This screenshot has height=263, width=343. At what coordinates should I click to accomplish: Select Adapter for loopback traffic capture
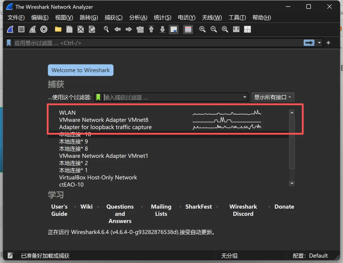click(168, 127)
